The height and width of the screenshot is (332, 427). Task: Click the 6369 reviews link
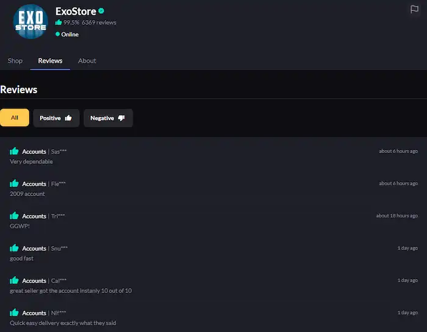(99, 23)
